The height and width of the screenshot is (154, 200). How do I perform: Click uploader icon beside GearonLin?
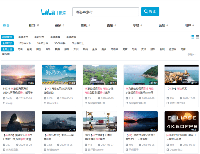tap(45, 103)
